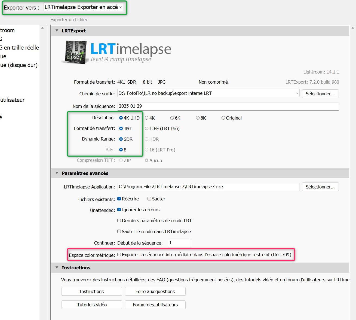Open Tutoriels vidéo
The height and width of the screenshot is (320, 356).
click(x=92, y=305)
